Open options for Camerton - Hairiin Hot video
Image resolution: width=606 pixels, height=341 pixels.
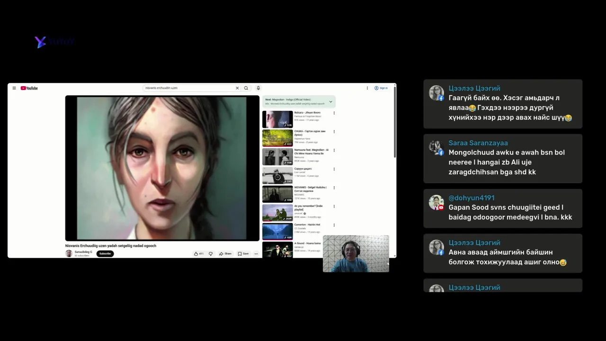click(x=334, y=225)
